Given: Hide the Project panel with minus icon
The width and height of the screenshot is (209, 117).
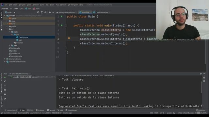Looking at the screenshot, I should coord(53,12).
